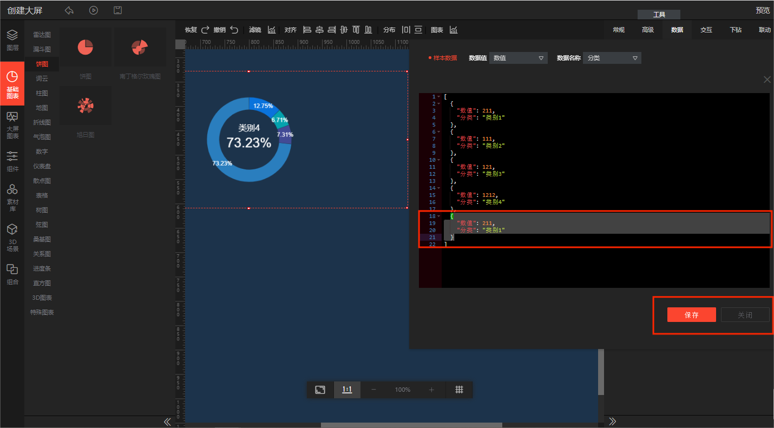Select 漏斗图 in chart type list
Screen dimensions: 774x428
click(x=42, y=49)
